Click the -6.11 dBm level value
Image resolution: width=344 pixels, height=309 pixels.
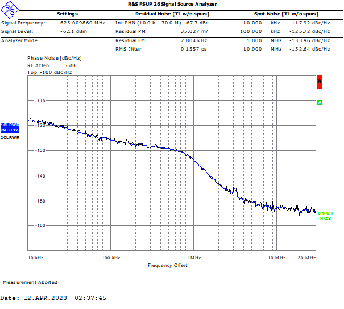(73, 31)
